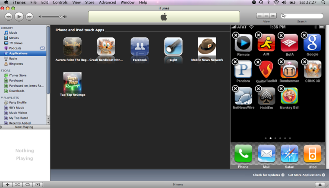This screenshot has width=329, height=188.
Task: Tap the Remote app on iPhone
Action: tap(244, 43)
